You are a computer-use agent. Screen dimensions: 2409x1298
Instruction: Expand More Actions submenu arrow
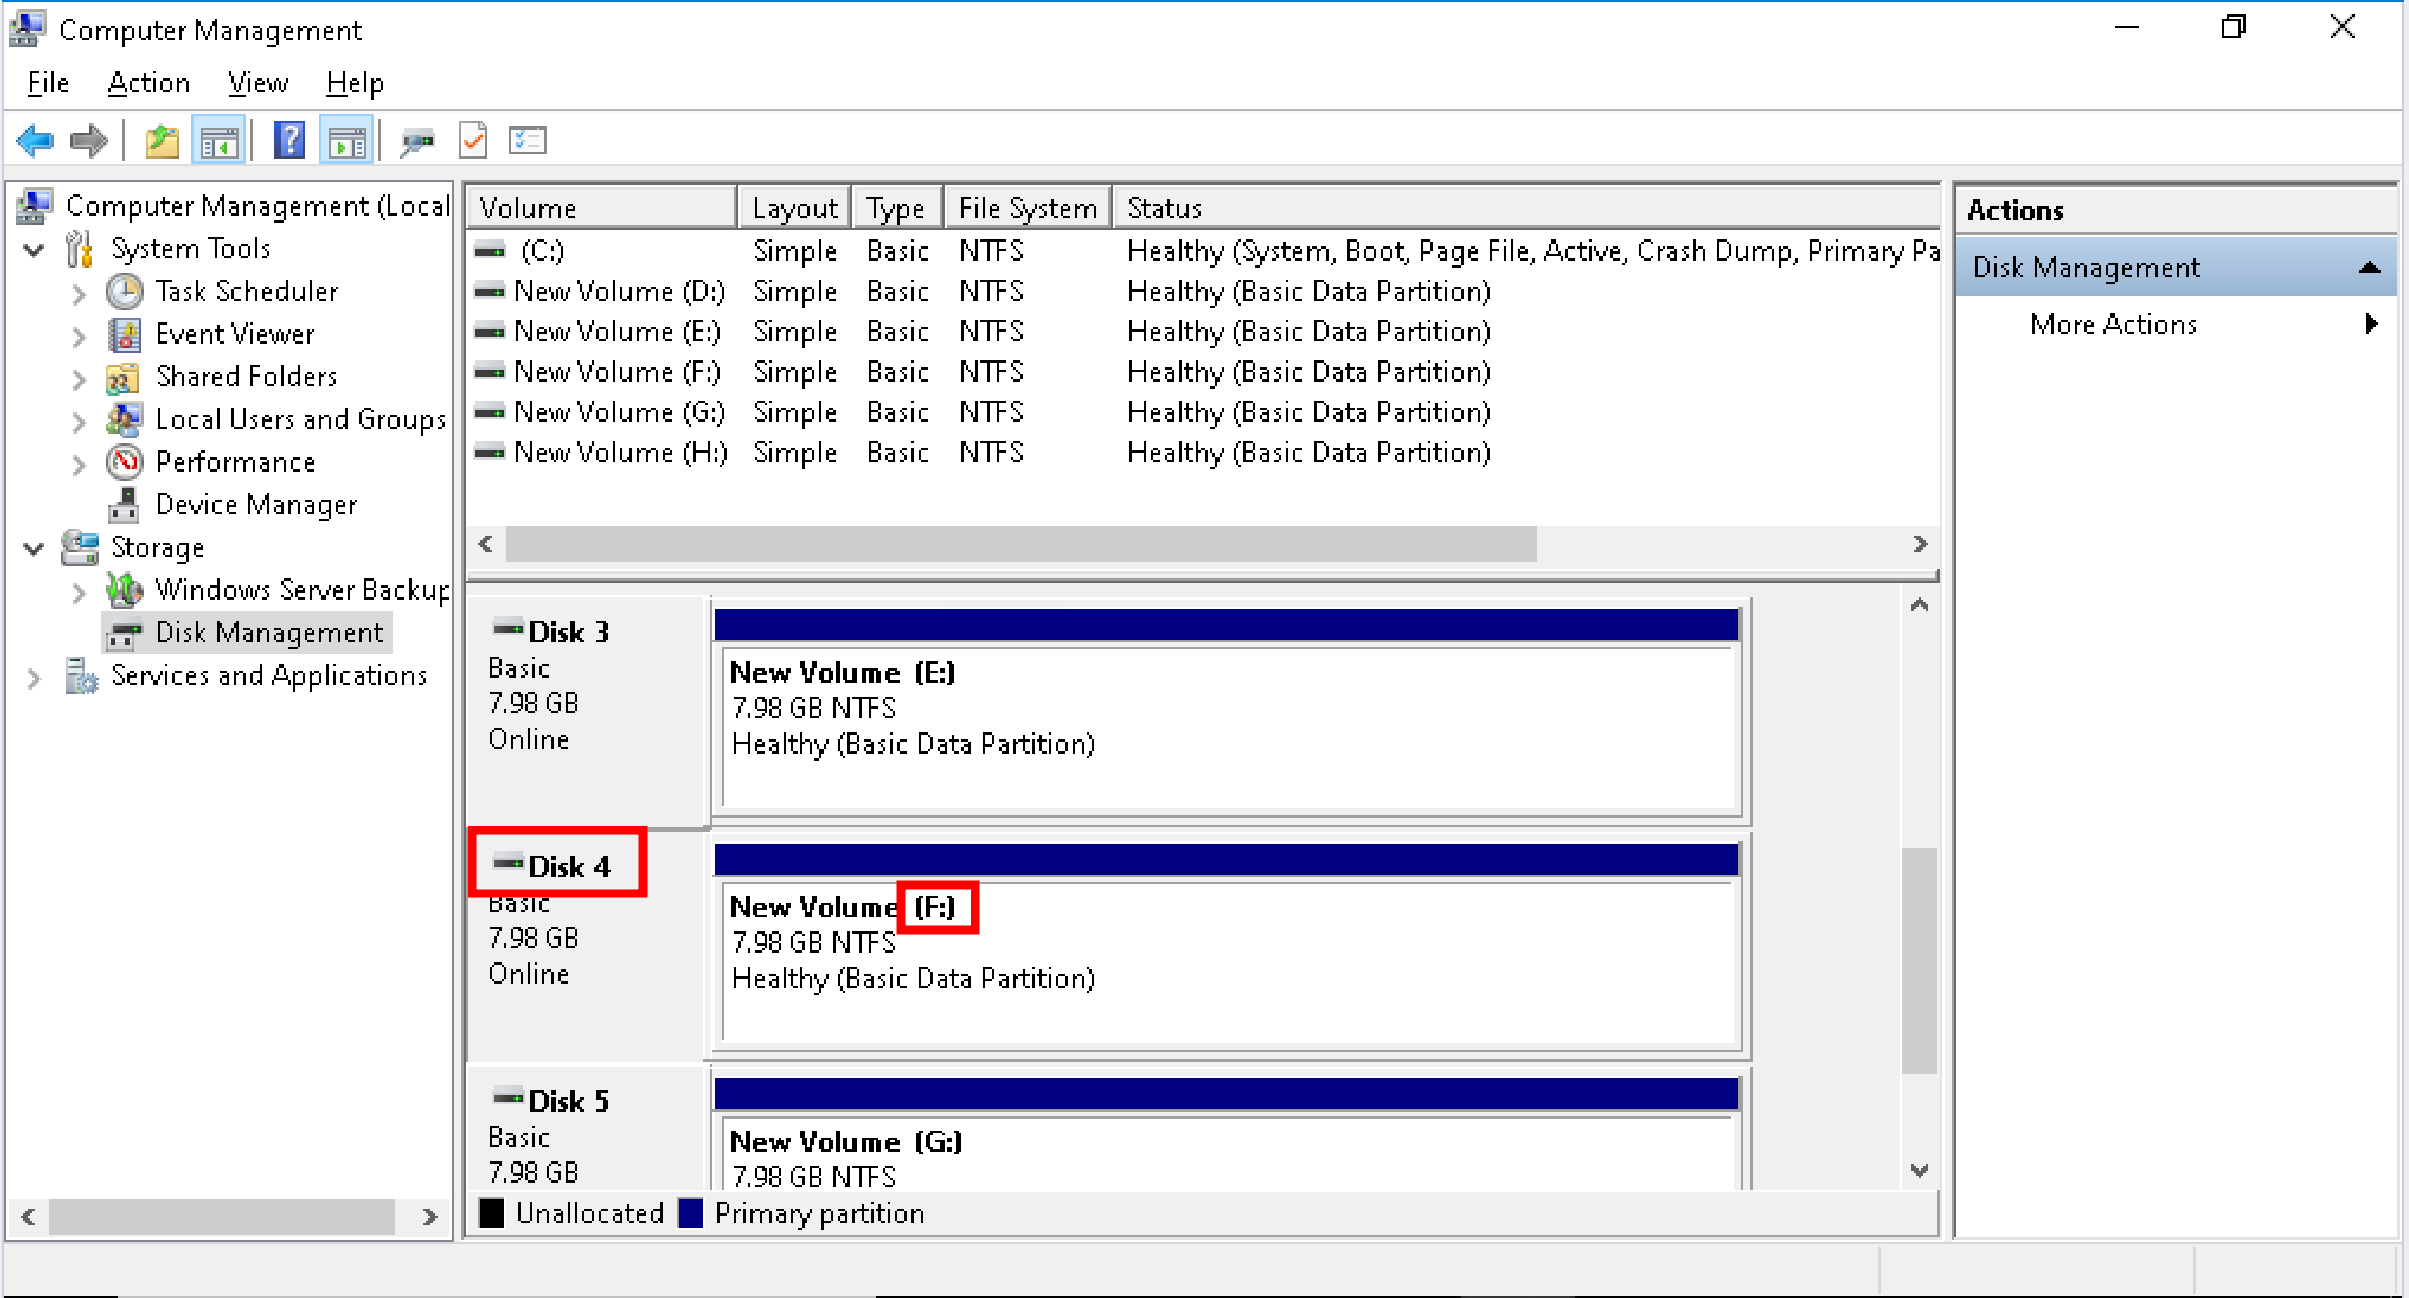pyautogui.click(x=2373, y=324)
